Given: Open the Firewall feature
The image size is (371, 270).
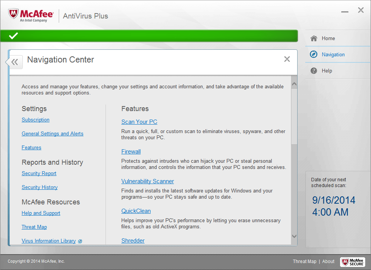Looking at the screenshot, I should (x=131, y=151).
